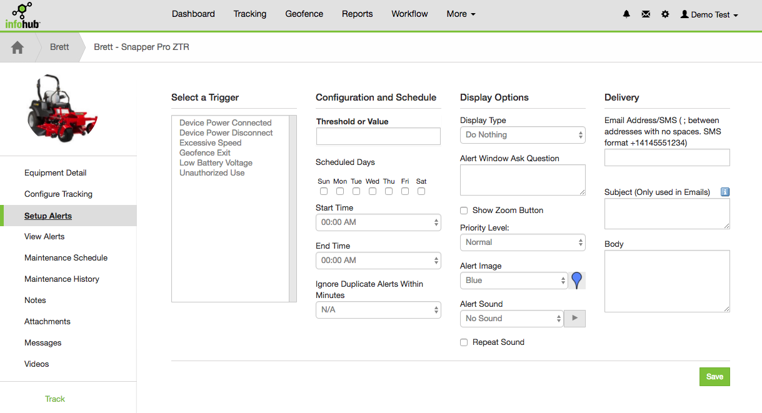
Task: Open the mail envelope icon
Action: [x=646, y=14]
